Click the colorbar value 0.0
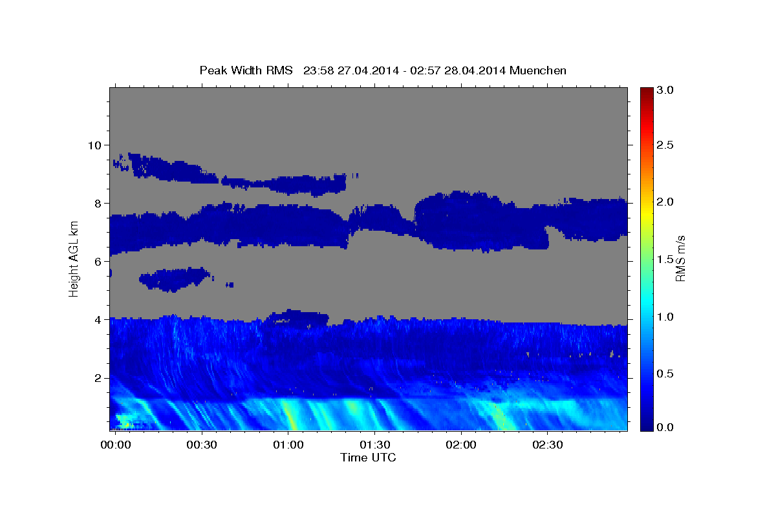Screen dimensions: 776x517 click(666, 427)
